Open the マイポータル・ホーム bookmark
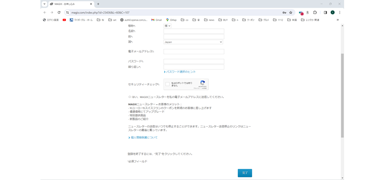 [x=81, y=20]
